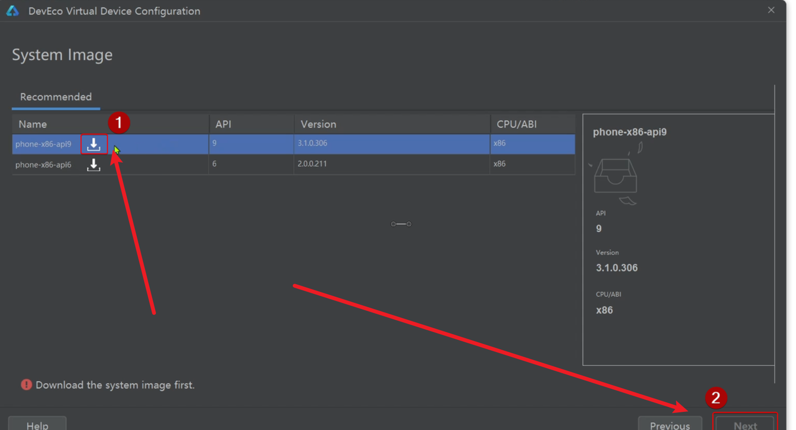The height and width of the screenshot is (430, 796).
Task: Click phone-x86-api9 title in details panel
Action: click(x=630, y=132)
